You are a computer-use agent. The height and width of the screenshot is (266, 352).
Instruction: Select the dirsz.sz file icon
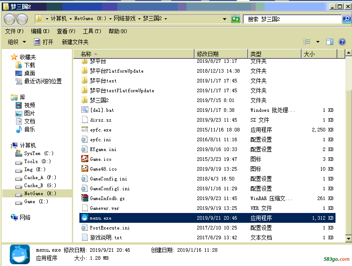click(x=85, y=119)
